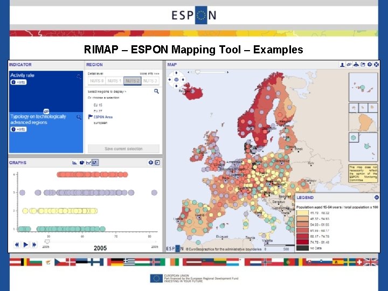Expand the Graphs panel to full window
Image resolution: width=388 pixels, height=291 pixels.
tap(157, 163)
